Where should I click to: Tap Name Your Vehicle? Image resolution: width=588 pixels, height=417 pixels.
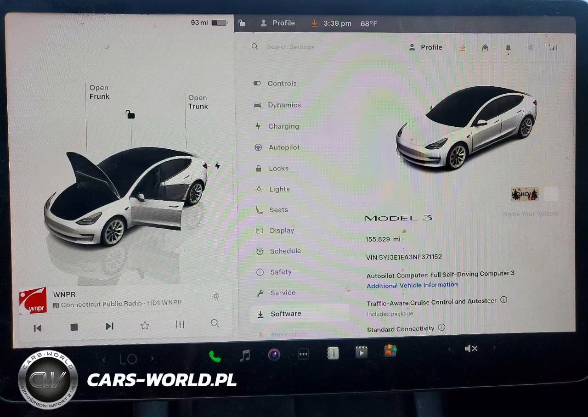point(531,214)
